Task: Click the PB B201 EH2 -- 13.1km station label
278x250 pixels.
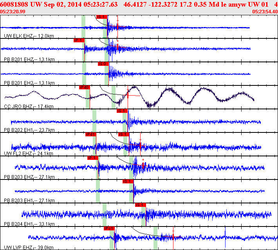Action: tap(29, 83)
